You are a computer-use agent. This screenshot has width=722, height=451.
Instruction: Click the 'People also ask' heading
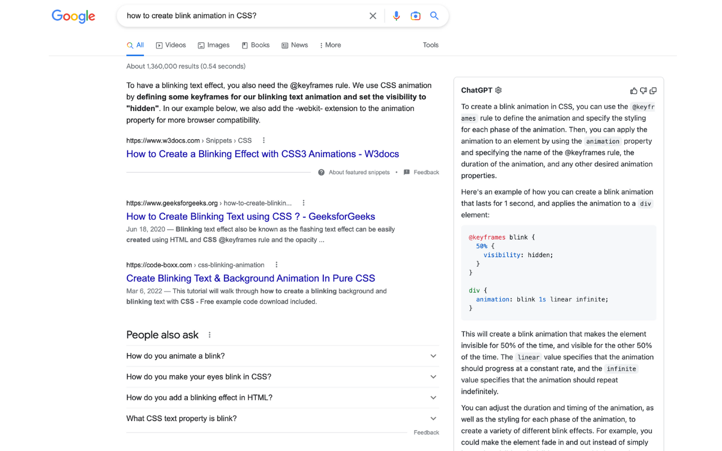(x=162, y=335)
